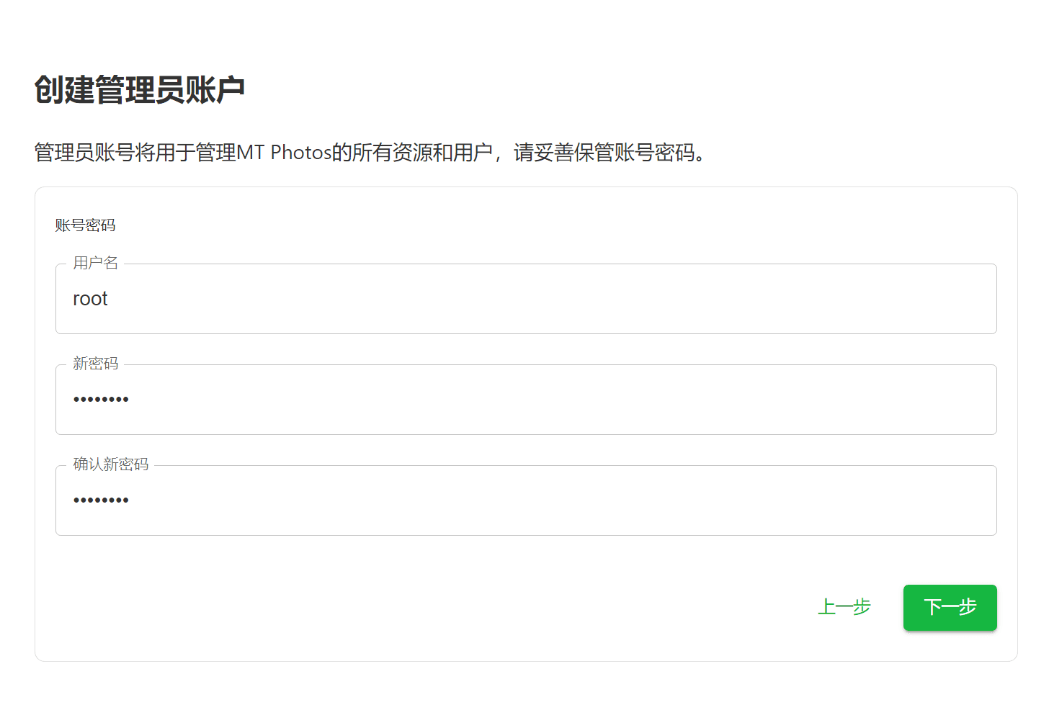Click the masked dots in 确认新密码 field
This screenshot has height=710, width=1049.
(x=101, y=500)
